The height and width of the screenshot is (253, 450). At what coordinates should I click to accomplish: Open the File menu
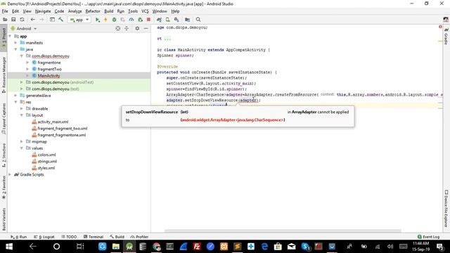coord(5,11)
